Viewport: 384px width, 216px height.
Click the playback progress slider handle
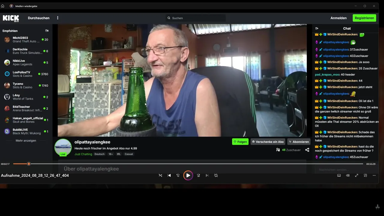pos(29,164)
